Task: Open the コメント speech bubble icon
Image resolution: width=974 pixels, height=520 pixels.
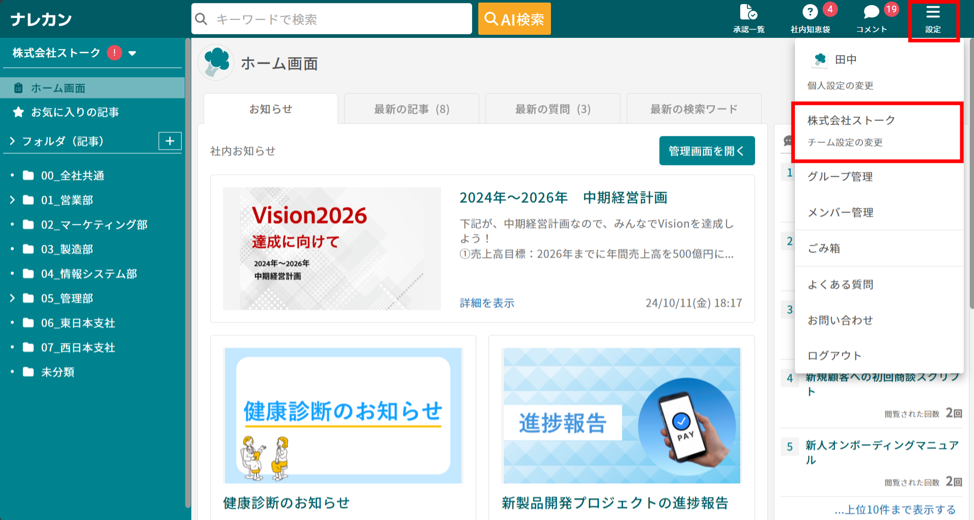Action: pyautogui.click(x=871, y=13)
